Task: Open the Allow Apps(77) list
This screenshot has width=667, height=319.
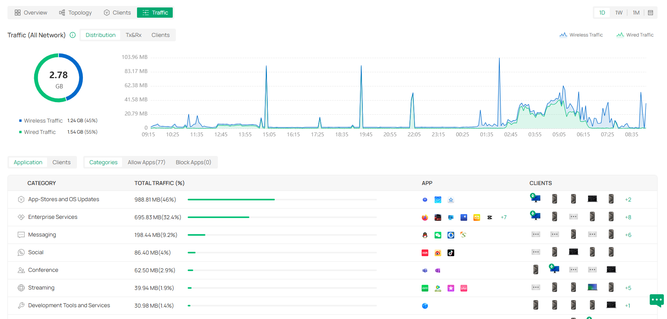Action: [x=146, y=162]
